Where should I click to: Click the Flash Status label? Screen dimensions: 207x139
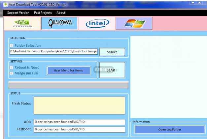point(21,103)
